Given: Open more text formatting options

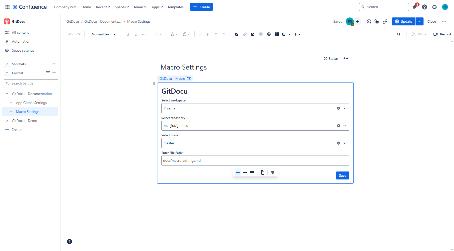Looking at the screenshot, I should point(144,34).
